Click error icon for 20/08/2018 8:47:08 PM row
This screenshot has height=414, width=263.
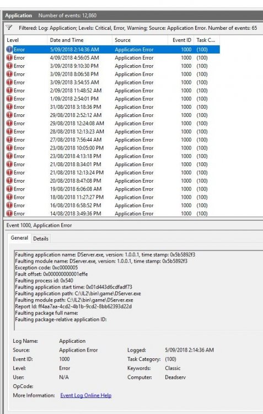(x=9, y=181)
